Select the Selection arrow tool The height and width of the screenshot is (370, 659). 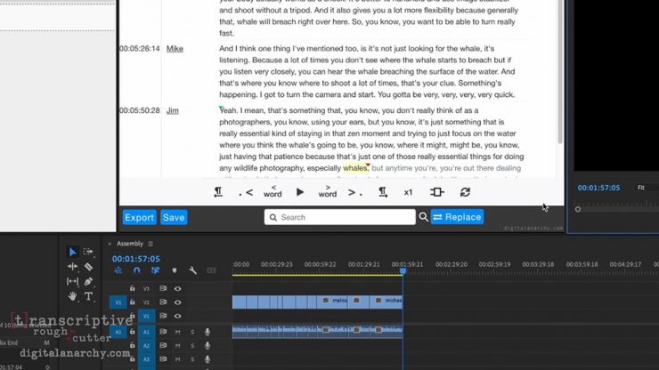pos(73,252)
